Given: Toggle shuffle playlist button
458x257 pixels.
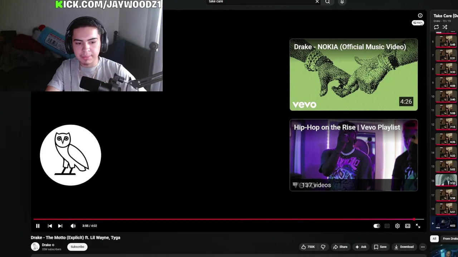Looking at the screenshot, I should 445,27.
